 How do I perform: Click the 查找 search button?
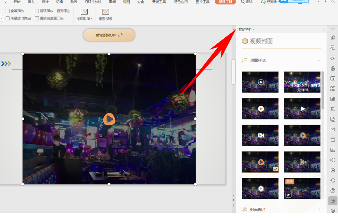coord(247,2)
